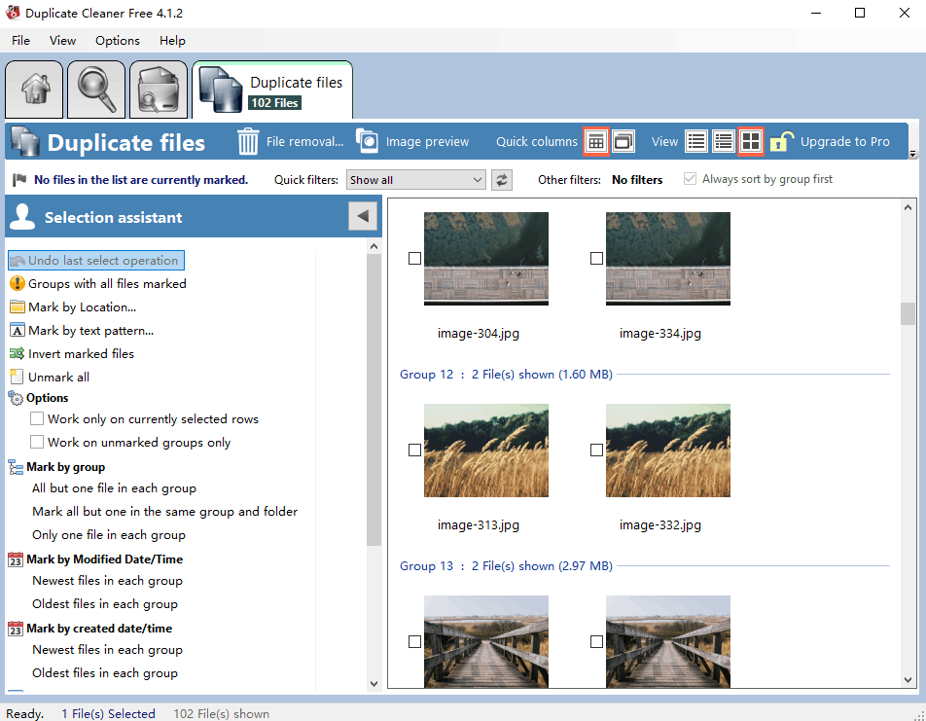Open the View menu

[62, 40]
